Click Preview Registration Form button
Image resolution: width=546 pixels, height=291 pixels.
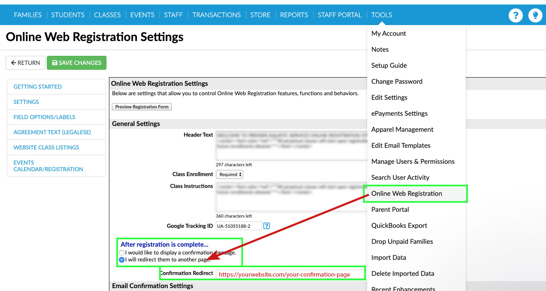point(142,107)
